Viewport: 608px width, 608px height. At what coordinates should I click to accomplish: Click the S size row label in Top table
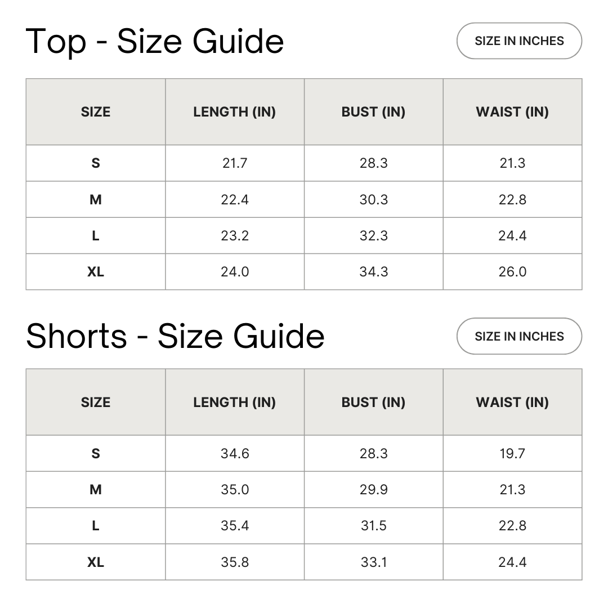tap(96, 163)
